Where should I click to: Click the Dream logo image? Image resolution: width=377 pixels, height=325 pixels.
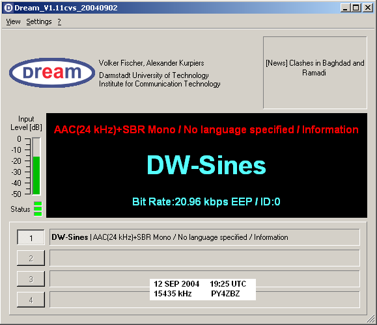click(52, 73)
